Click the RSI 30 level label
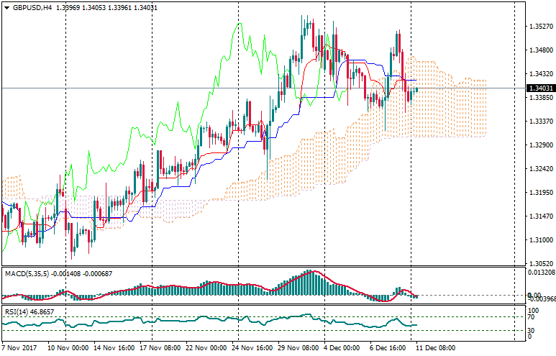556x356 pixels. pyautogui.click(x=531, y=330)
